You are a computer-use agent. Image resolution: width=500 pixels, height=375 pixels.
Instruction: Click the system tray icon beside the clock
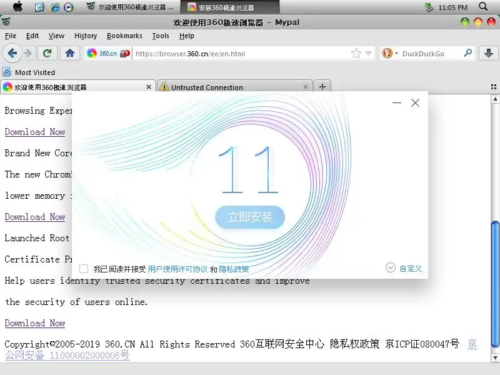tap(429, 7)
